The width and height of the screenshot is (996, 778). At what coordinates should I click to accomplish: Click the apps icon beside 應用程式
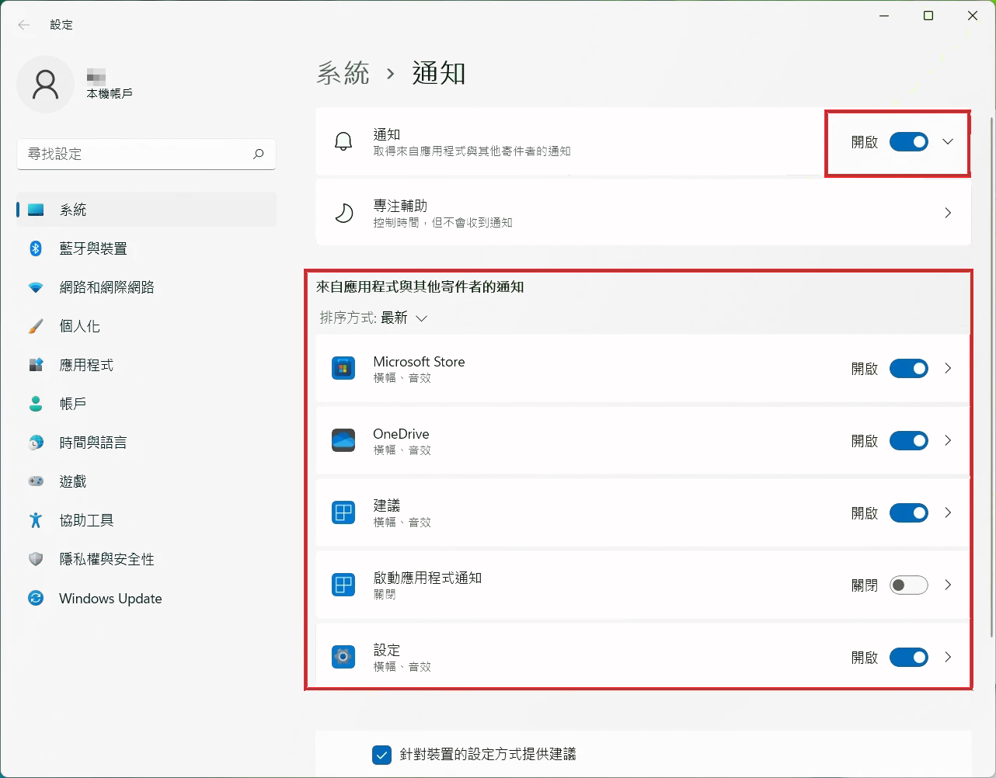pyautogui.click(x=36, y=365)
